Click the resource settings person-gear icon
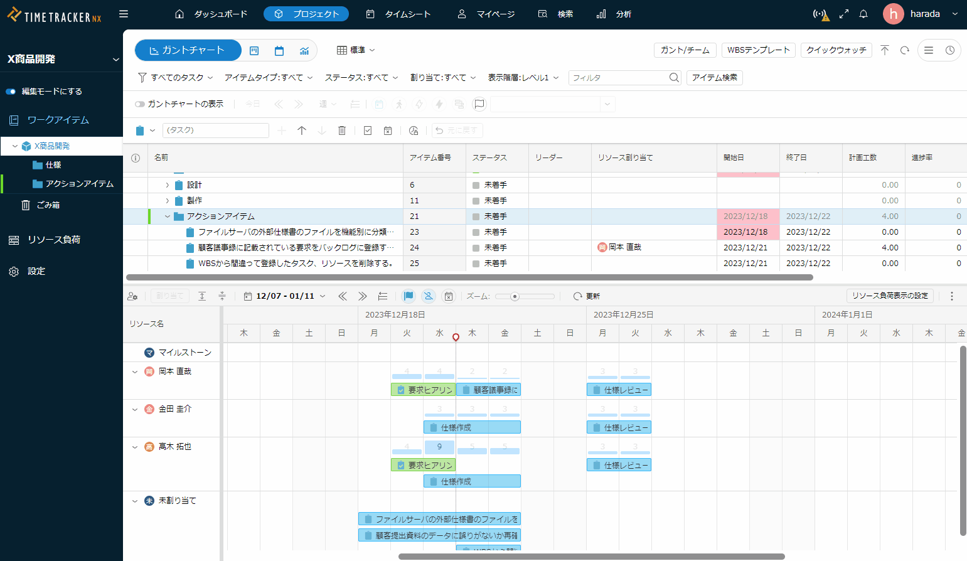Image resolution: width=967 pixels, height=561 pixels. pos(132,296)
